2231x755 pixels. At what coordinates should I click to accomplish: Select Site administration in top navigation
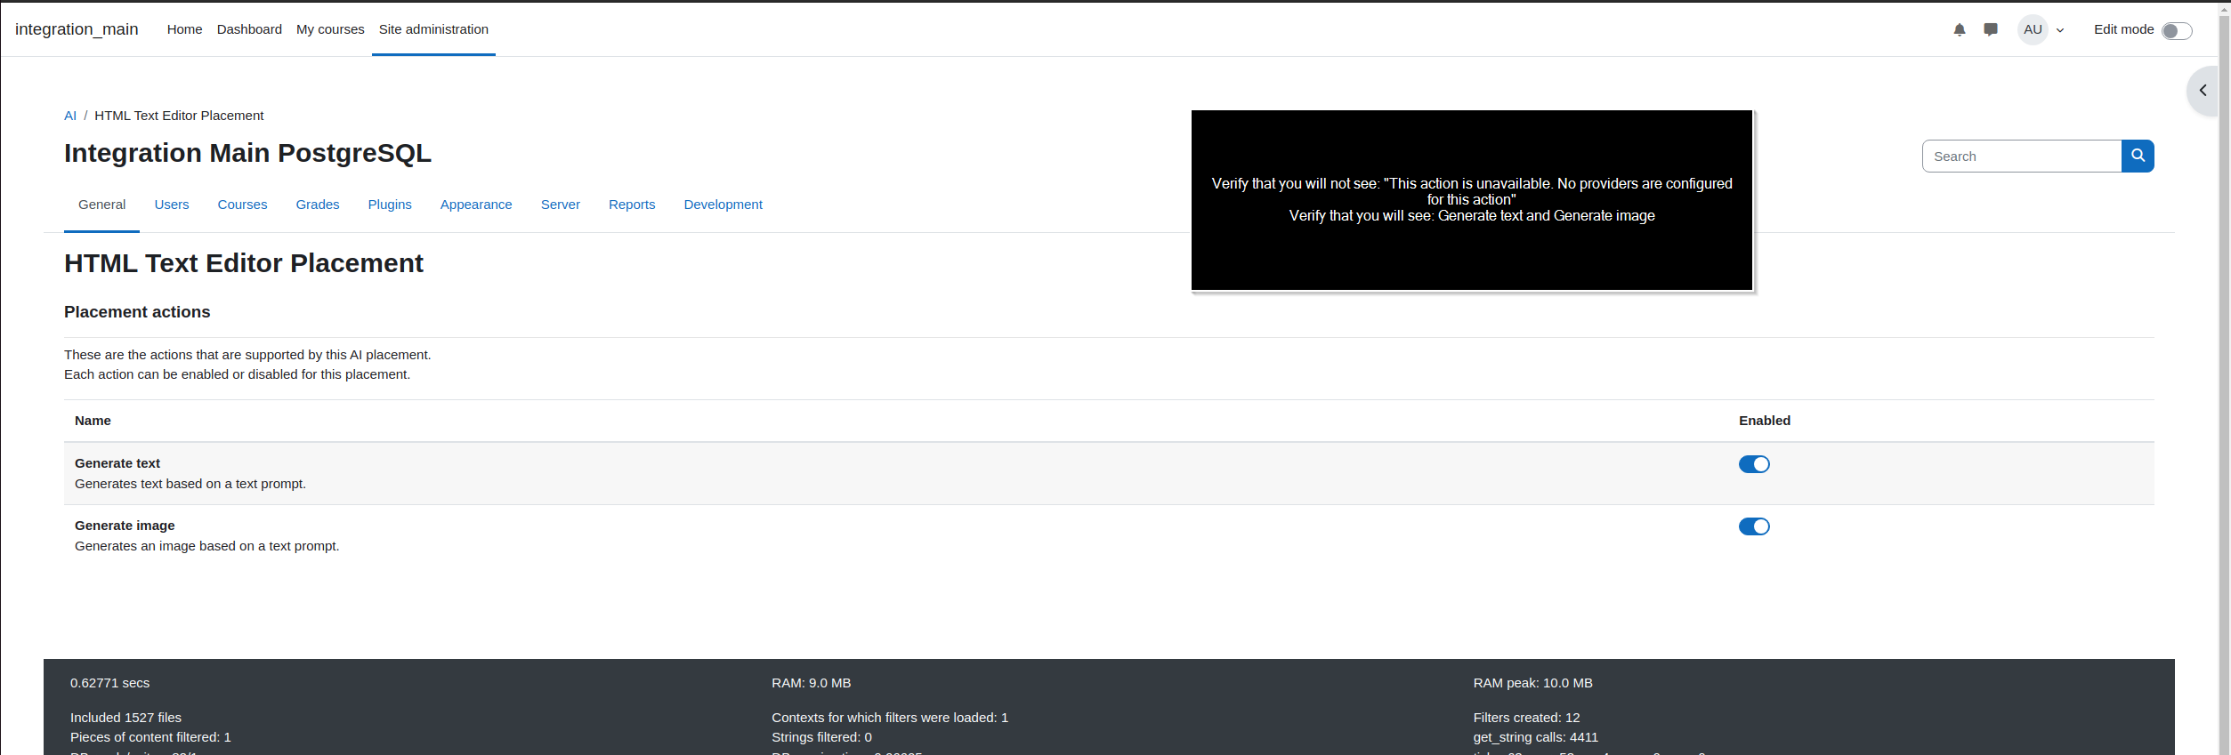point(433,29)
